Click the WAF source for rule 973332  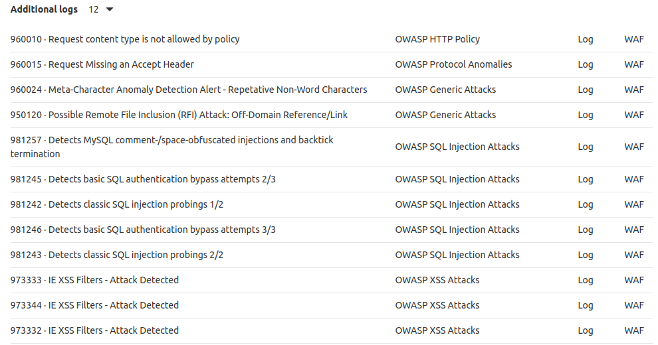coord(634,330)
